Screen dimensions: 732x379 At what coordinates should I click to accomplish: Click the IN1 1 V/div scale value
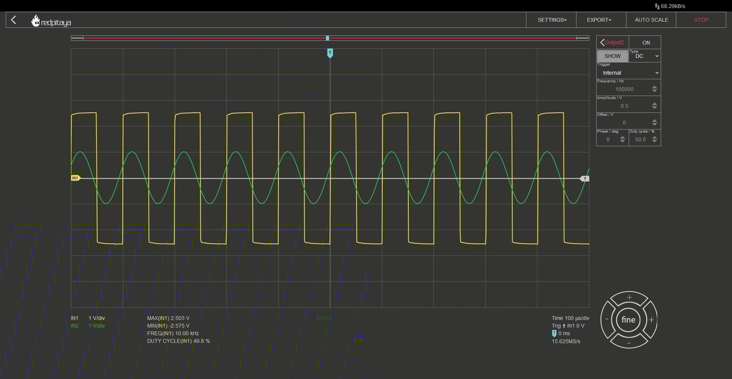[x=96, y=318]
